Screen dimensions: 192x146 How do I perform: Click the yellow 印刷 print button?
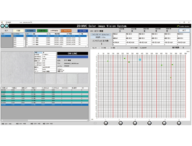coord(18,31)
